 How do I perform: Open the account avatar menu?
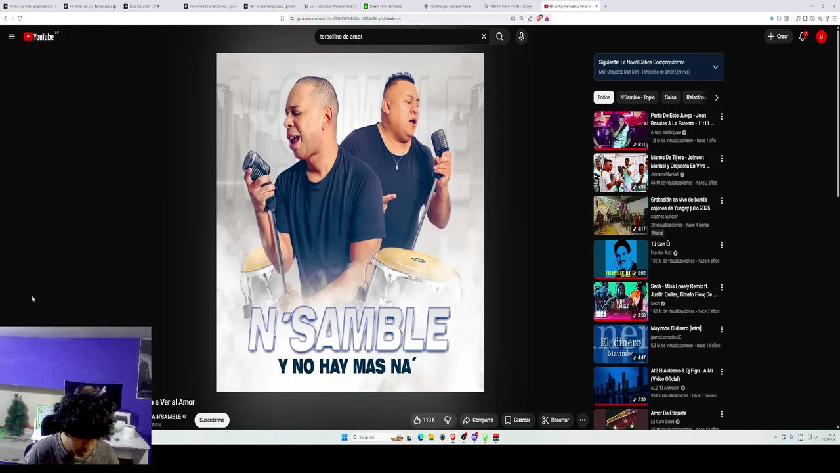click(821, 37)
